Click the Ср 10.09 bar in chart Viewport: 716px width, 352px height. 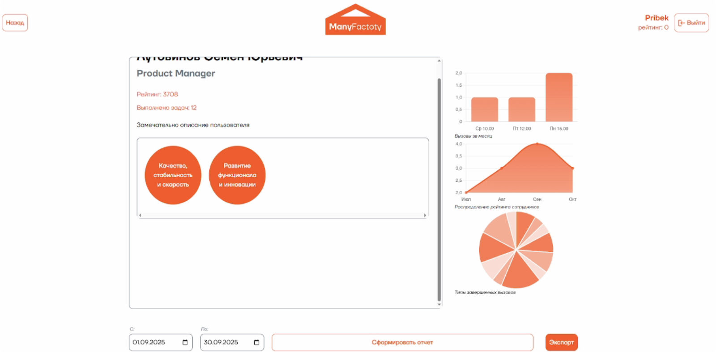pos(485,109)
